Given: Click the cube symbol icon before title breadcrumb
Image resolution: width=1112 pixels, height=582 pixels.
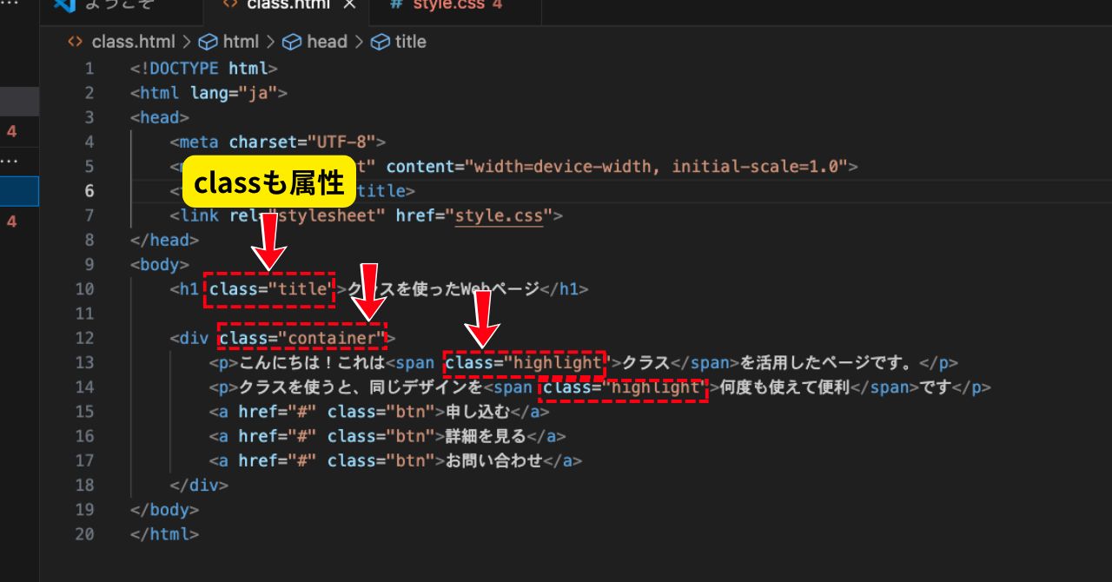Looking at the screenshot, I should coord(381,42).
